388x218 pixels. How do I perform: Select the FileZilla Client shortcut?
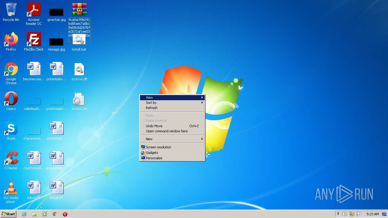click(x=34, y=42)
